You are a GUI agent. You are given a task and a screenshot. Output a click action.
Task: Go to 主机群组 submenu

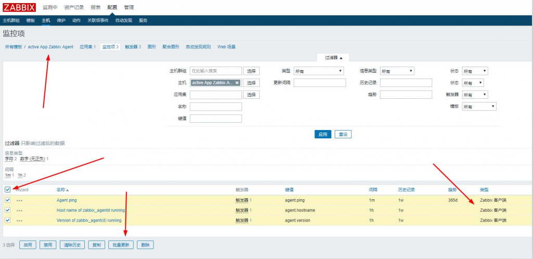11,20
